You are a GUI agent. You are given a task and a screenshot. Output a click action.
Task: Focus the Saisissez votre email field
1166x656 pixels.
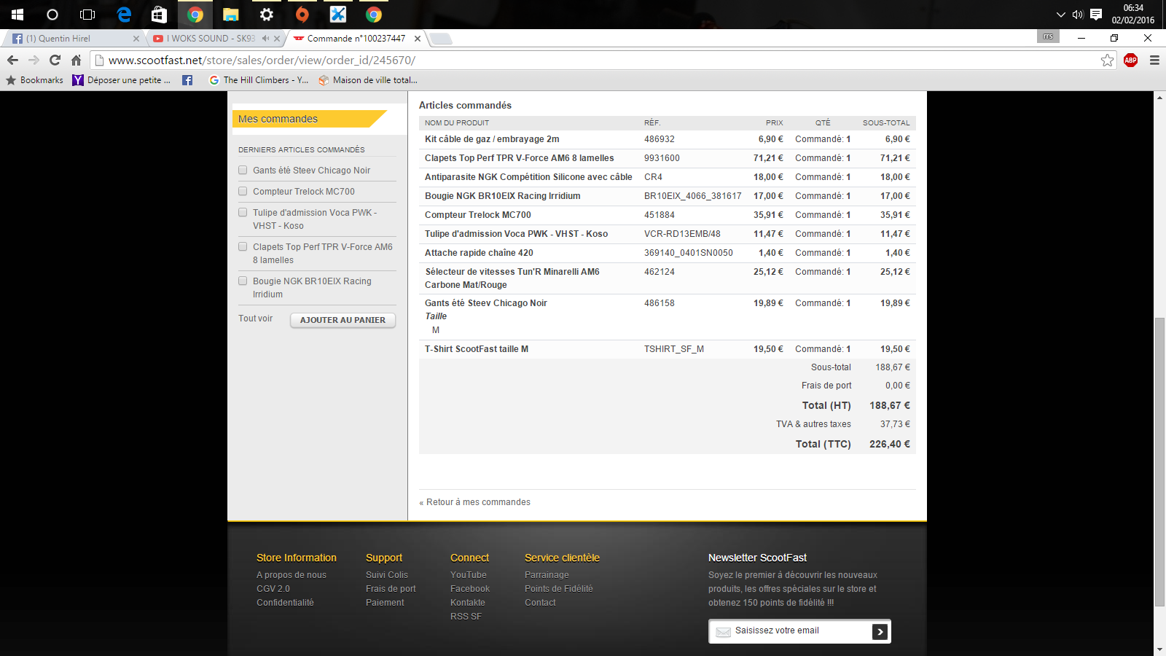791,631
